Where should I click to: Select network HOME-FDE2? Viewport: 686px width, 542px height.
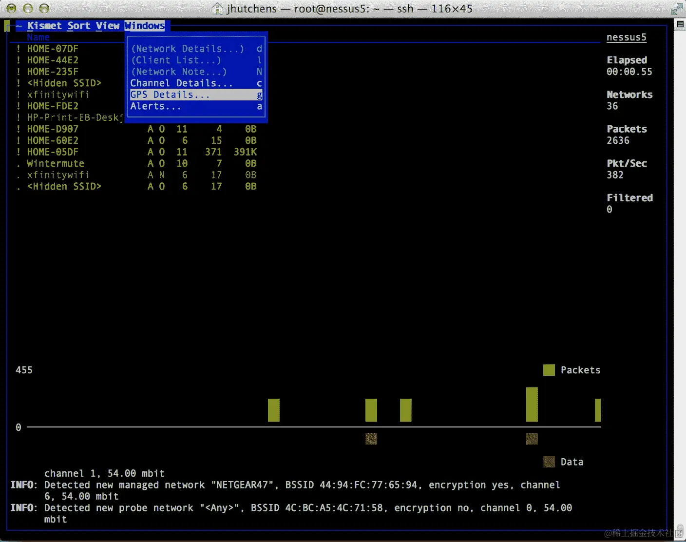53,106
